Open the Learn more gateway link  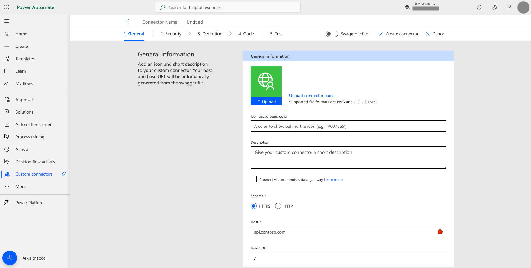tap(333, 180)
